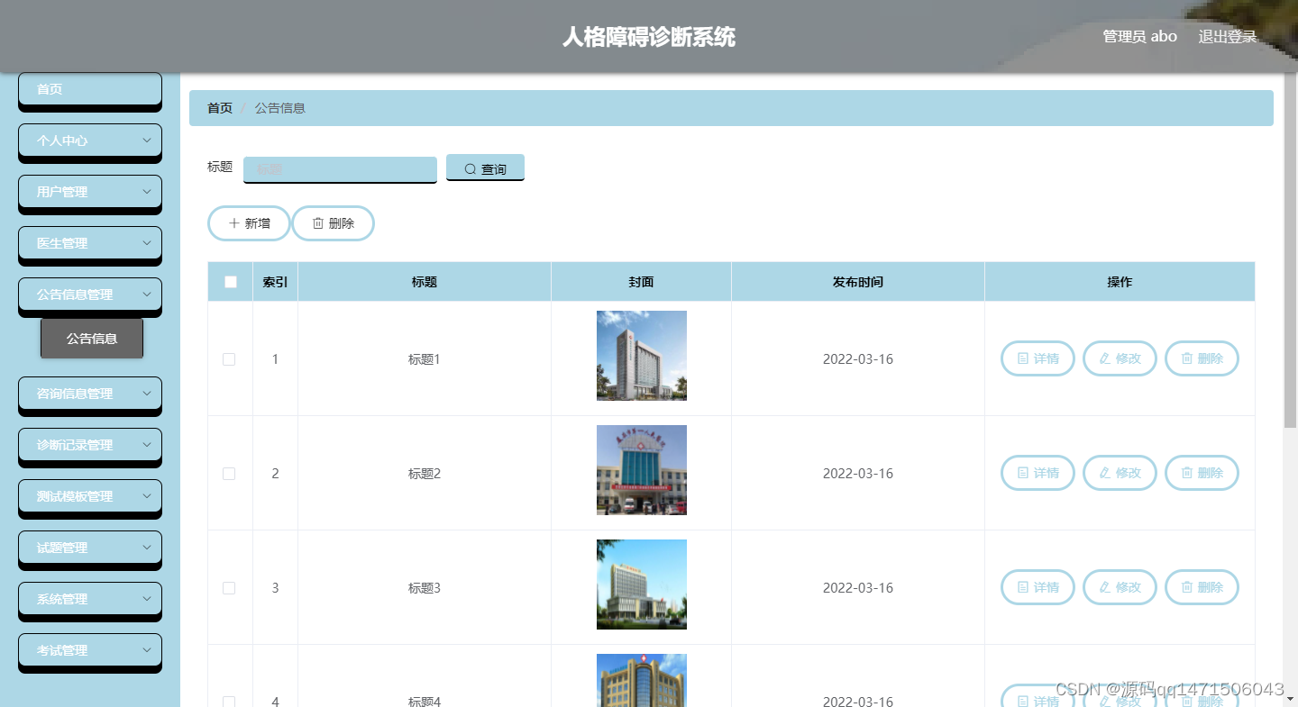Click the 操作 column header
Viewport: 1298px width, 707px height.
coord(1120,282)
